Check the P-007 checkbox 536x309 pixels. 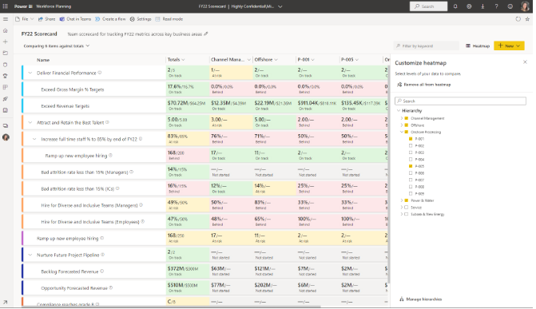[x=411, y=180]
